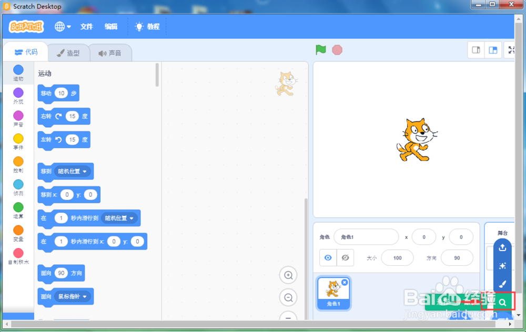Click the window horizontal scrollbar
Viewport: 526px width, 332px height.
[254, 324]
